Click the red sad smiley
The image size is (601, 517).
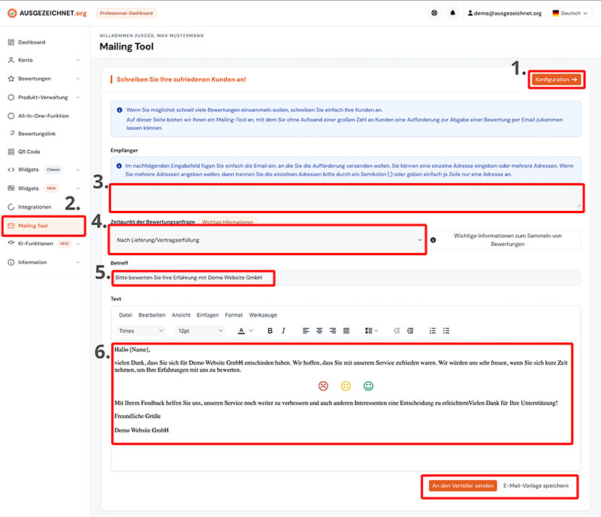[323, 386]
